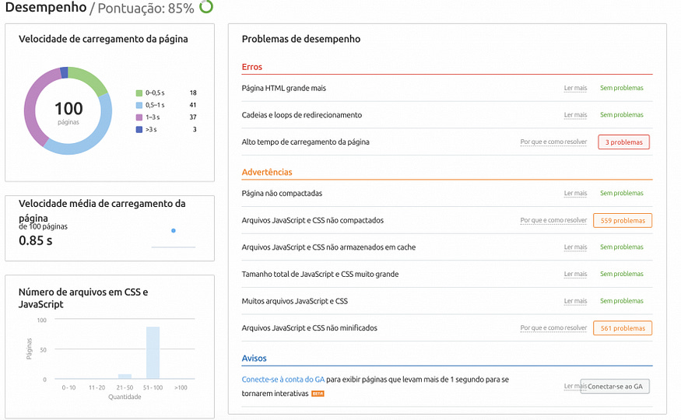Click the 'Erros' section header
681x420 pixels.
(252, 67)
